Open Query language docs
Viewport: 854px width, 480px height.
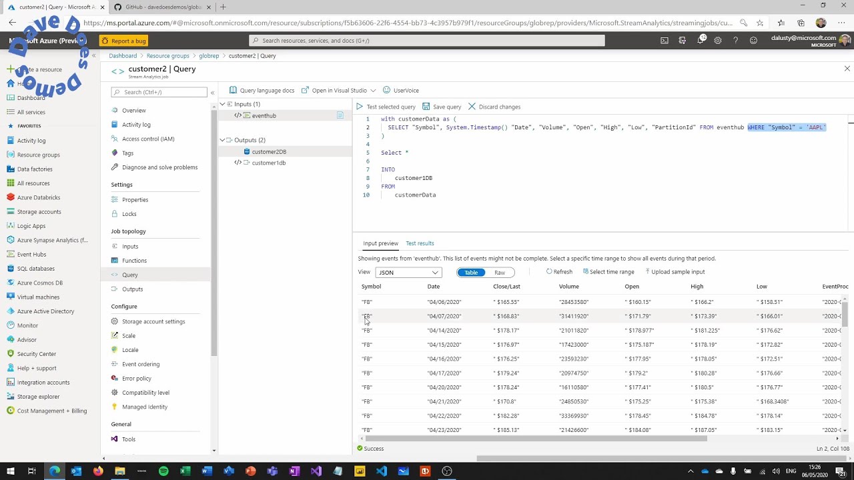[262, 90]
